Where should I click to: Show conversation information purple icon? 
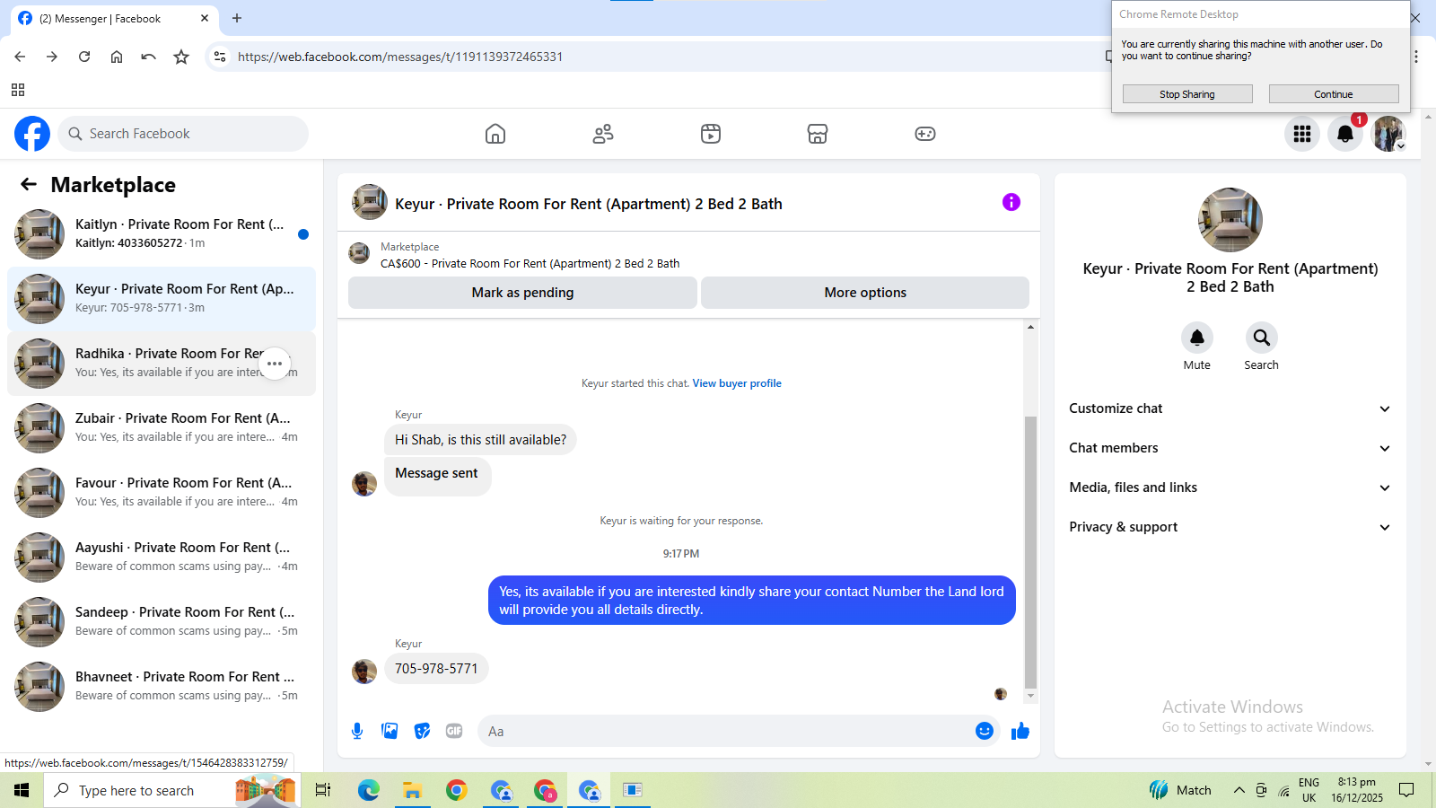tap(1011, 202)
